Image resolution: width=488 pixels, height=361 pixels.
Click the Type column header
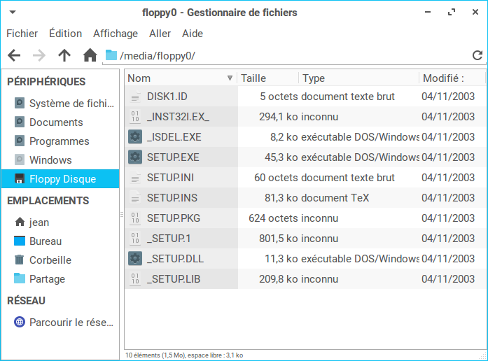coord(357,78)
